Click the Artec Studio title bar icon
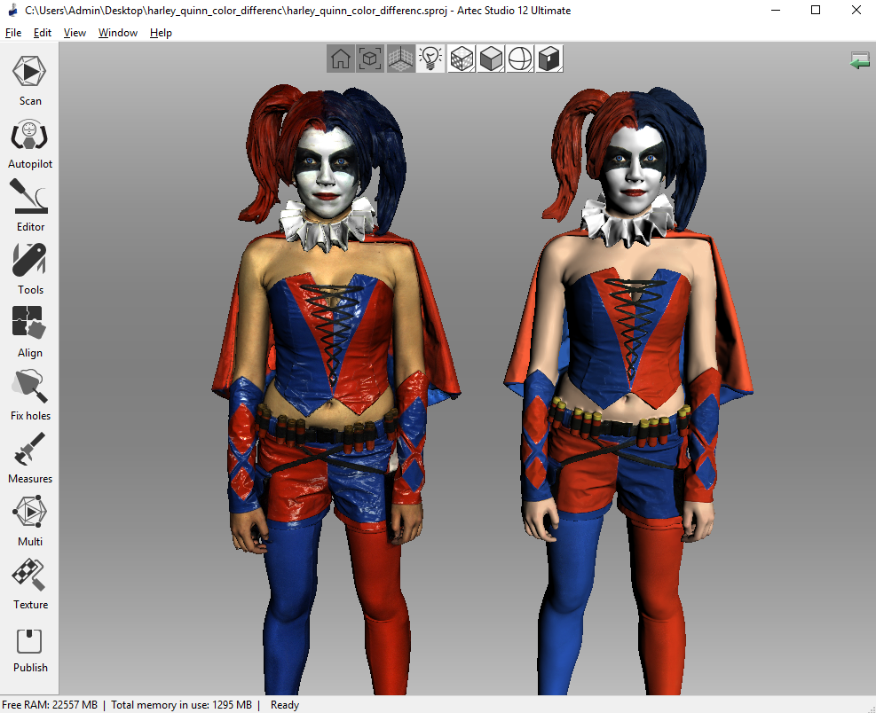 (x=12, y=11)
